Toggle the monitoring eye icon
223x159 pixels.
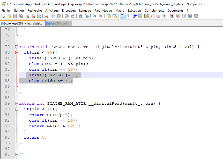[x=164, y=16]
